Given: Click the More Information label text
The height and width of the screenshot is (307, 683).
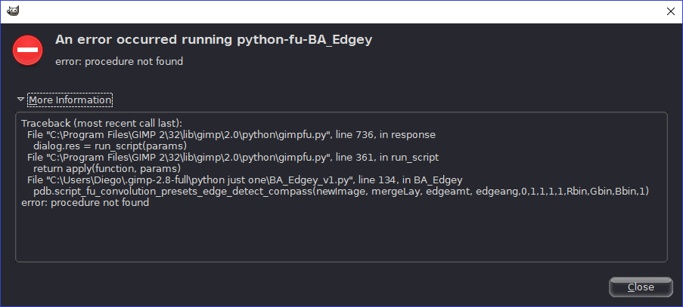Looking at the screenshot, I should point(70,100).
